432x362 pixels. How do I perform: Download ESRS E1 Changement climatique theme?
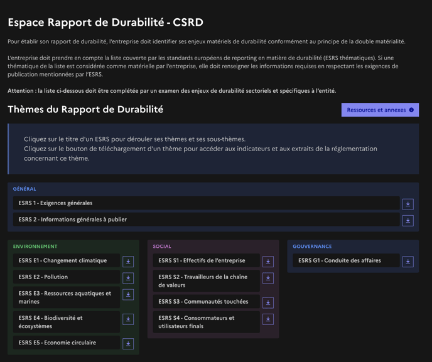click(x=128, y=262)
